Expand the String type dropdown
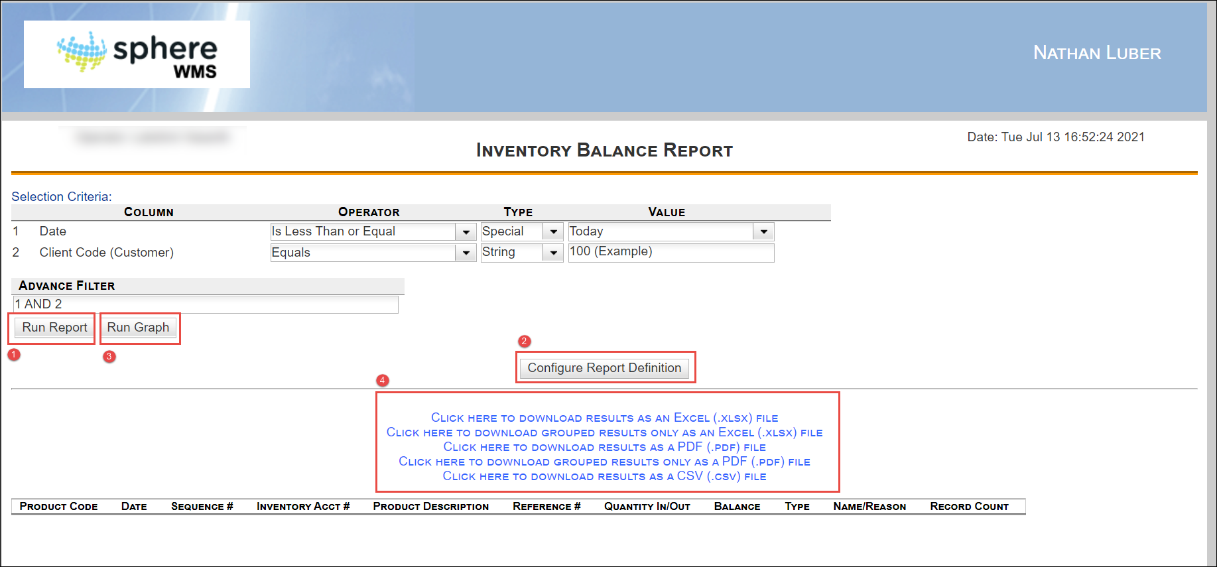Viewport: 1217px width, 567px height. pos(553,253)
